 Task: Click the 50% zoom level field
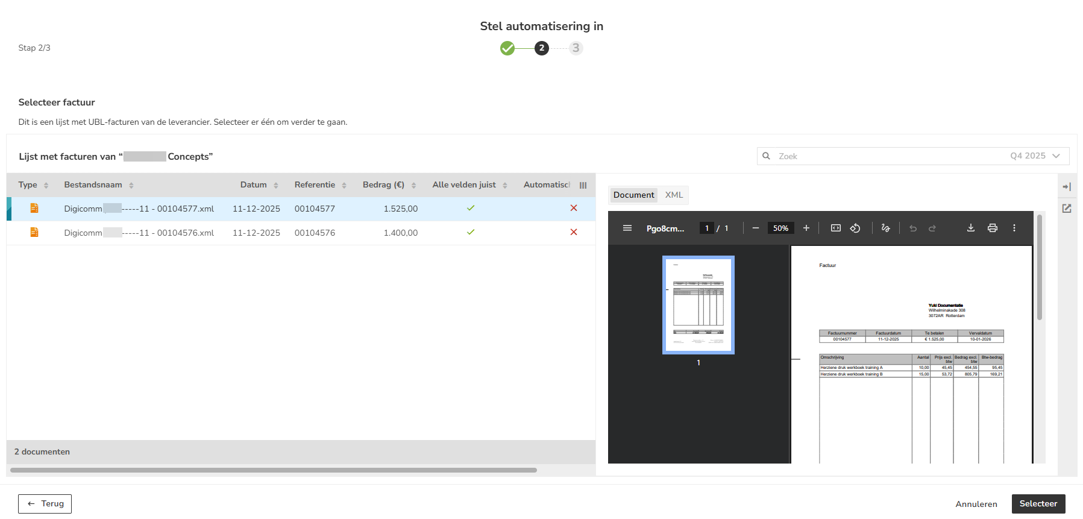780,228
